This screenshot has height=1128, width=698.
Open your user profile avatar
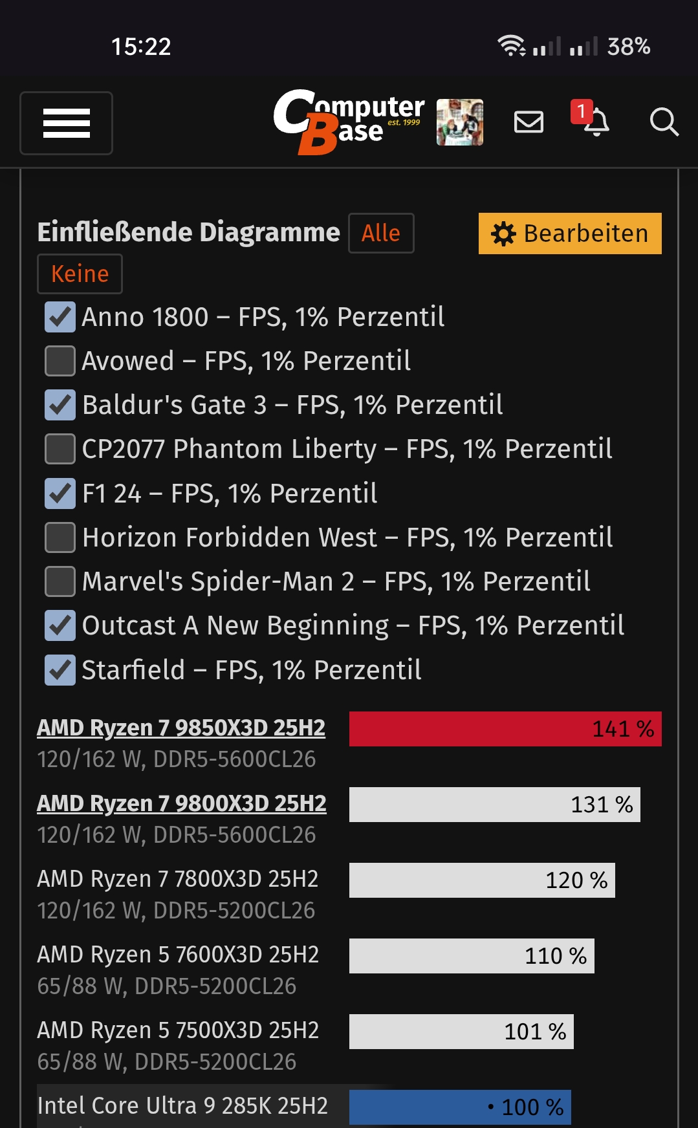click(459, 123)
